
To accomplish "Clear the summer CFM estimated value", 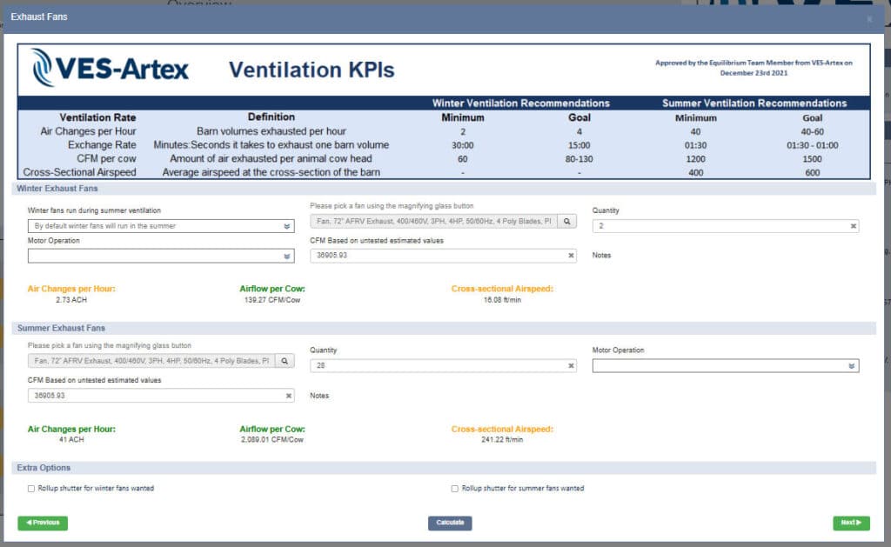I will pyautogui.click(x=289, y=396).
